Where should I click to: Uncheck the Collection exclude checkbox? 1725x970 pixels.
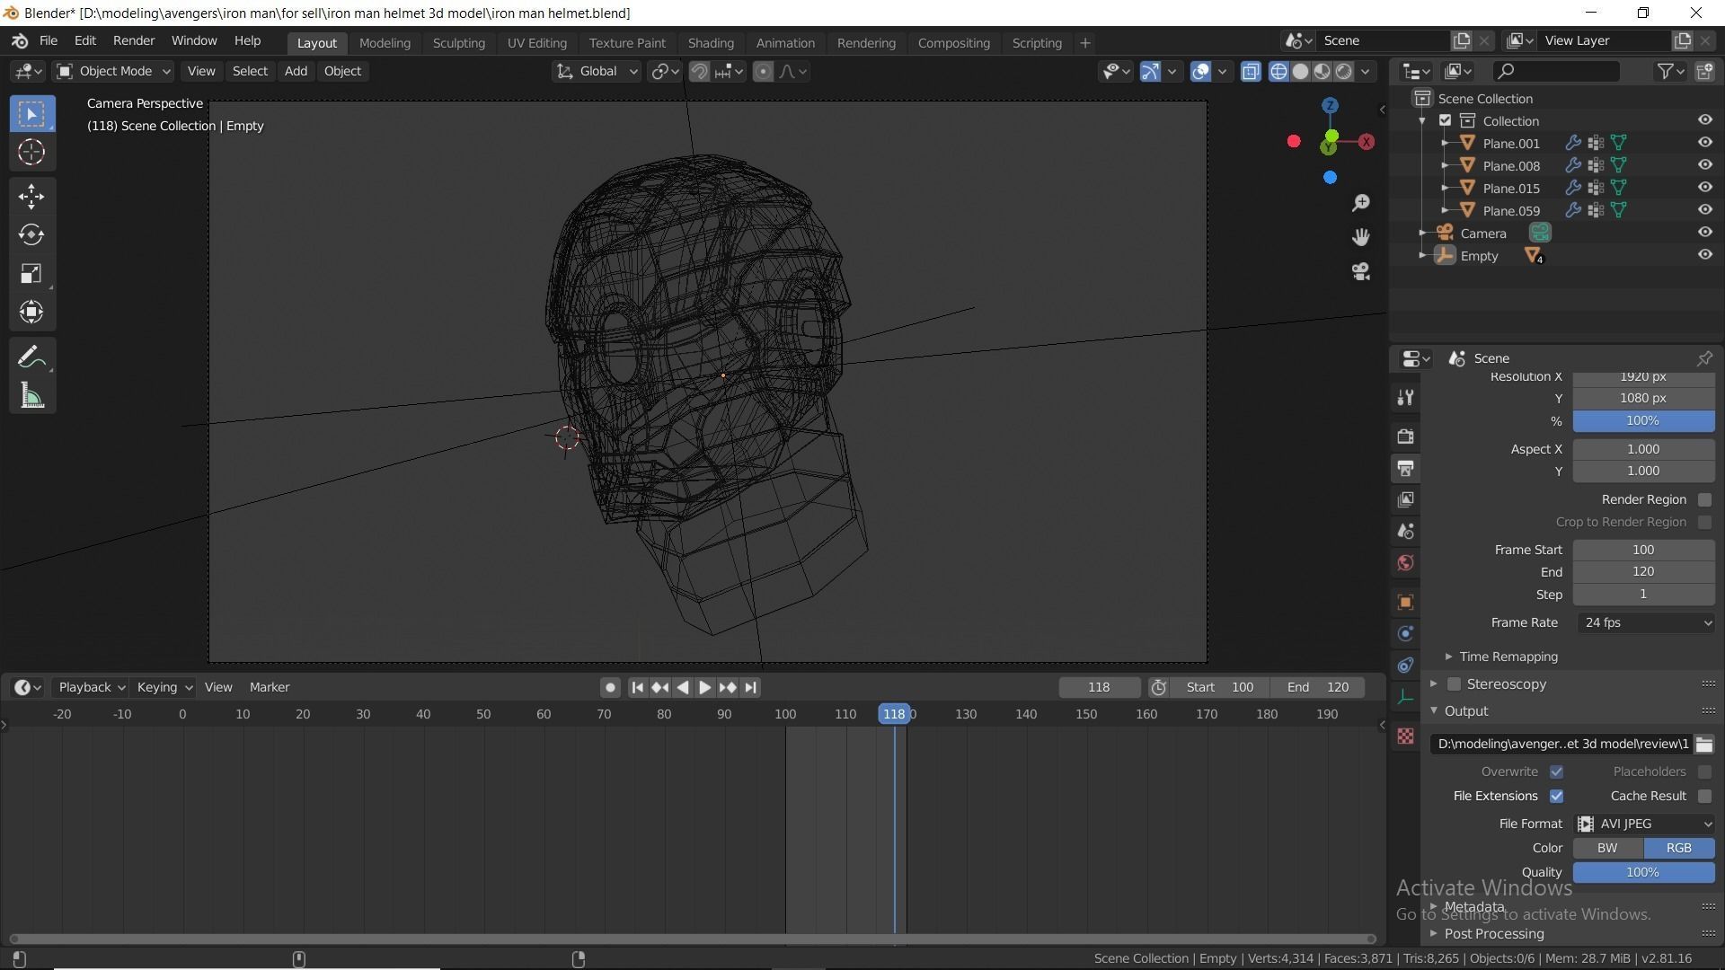[1445, 120]
